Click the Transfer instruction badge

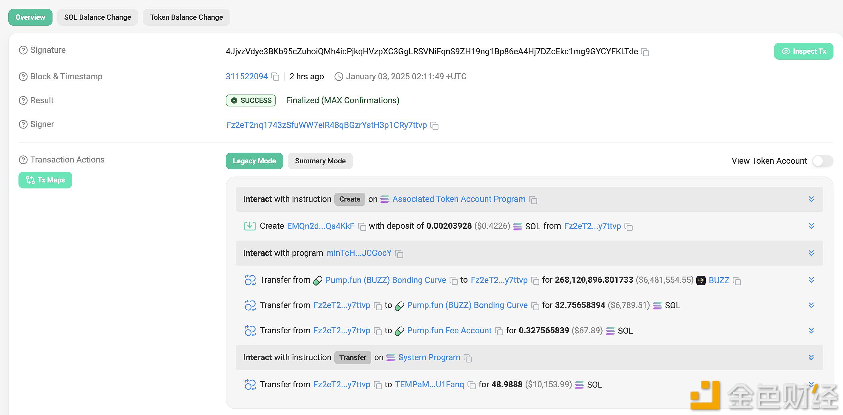tap(353, 357)
